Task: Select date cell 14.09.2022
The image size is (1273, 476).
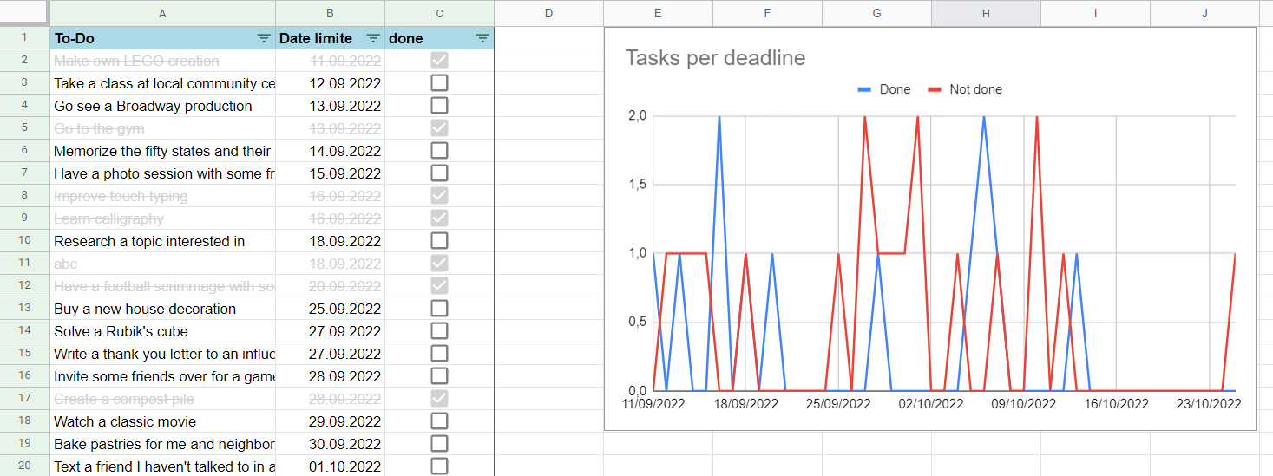Action: (331, 151)
